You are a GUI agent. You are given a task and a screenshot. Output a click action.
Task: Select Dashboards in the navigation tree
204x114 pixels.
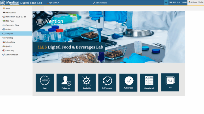click(x=11, y=13)
